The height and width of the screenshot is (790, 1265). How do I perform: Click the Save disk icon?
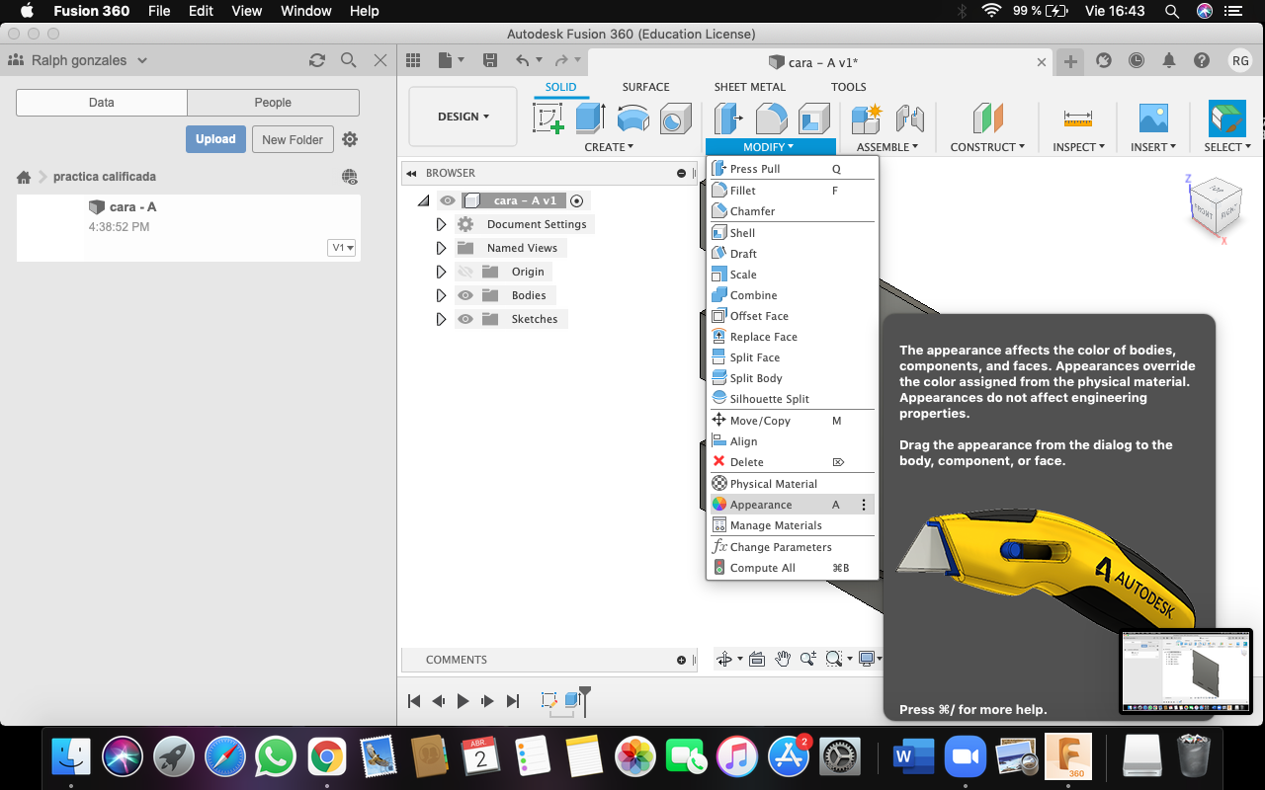(490, 60)
